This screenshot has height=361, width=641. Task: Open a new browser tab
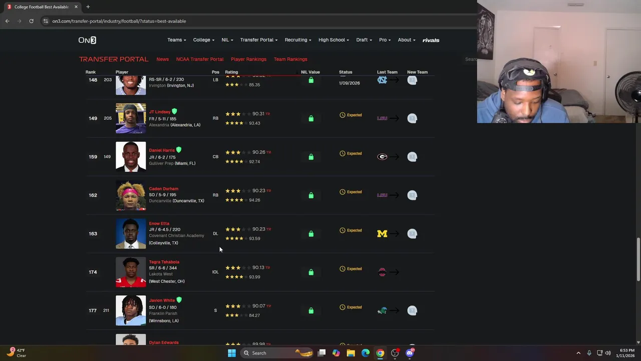(x=88, y=7)
